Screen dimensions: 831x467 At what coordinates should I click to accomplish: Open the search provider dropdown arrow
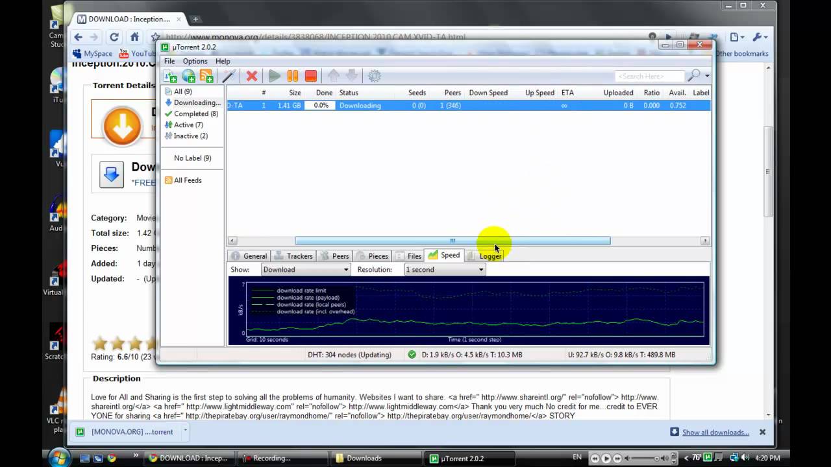(707, 77)
